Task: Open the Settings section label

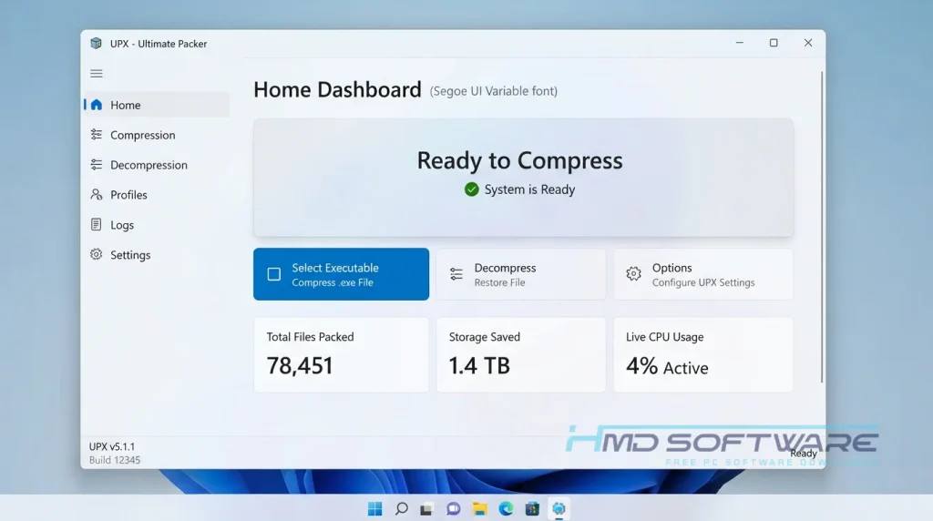Action: (130, 255)
